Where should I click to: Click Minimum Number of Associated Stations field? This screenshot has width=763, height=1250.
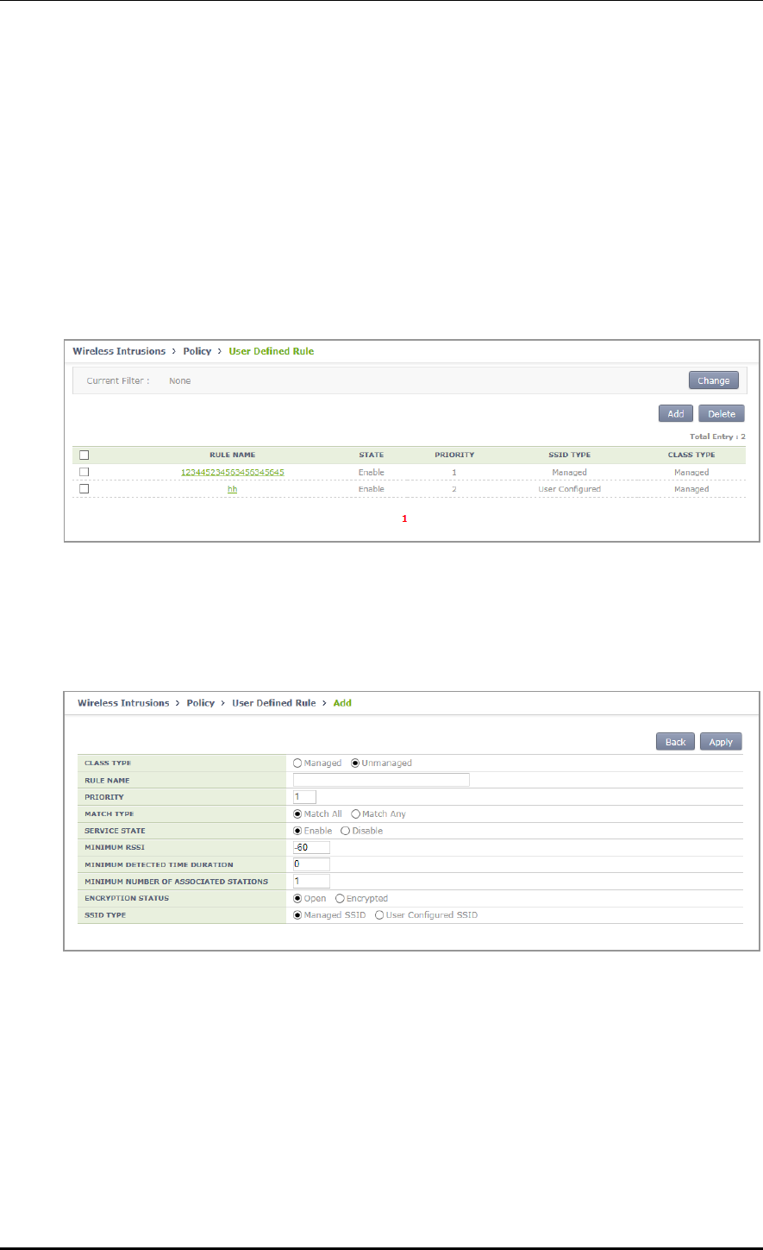(311, 882)
